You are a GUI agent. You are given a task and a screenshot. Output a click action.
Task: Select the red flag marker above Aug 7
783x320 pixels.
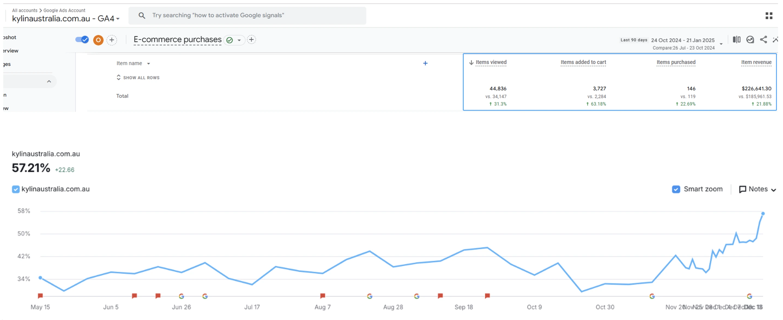click(322, 296)
